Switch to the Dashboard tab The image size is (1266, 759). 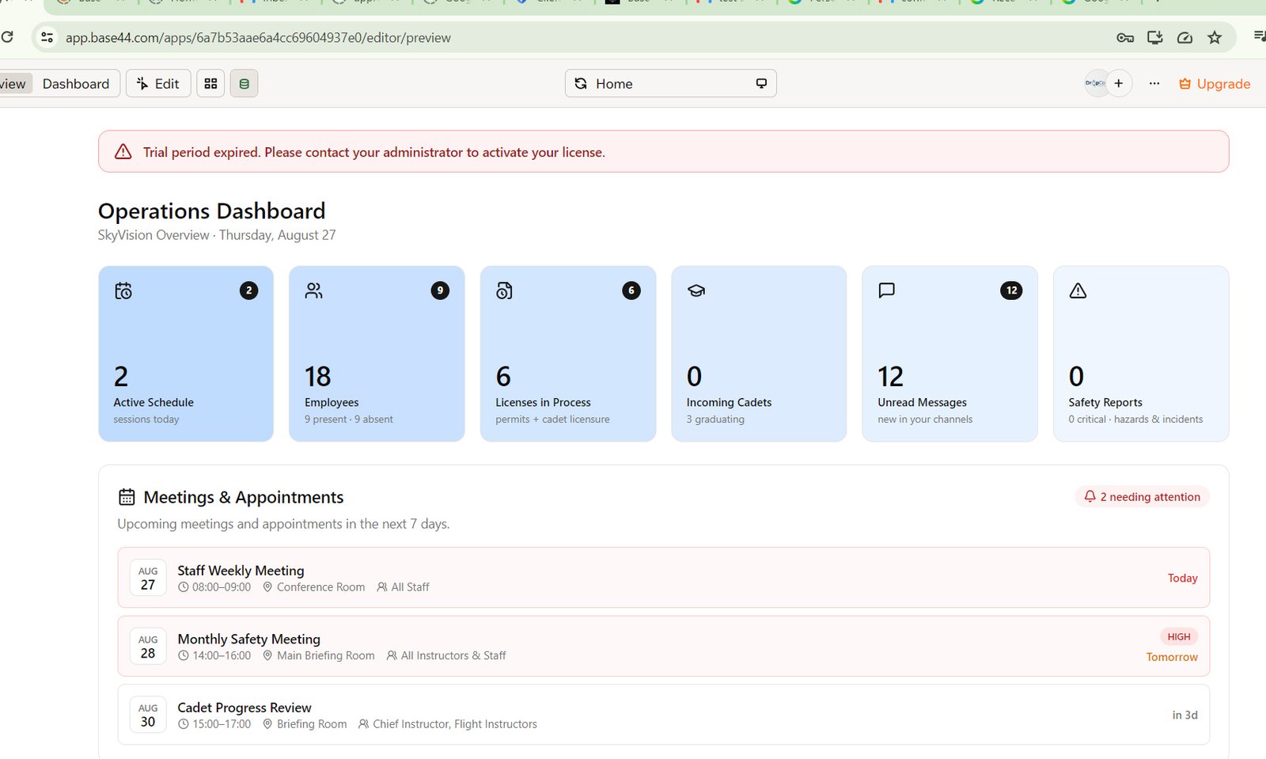76,83
